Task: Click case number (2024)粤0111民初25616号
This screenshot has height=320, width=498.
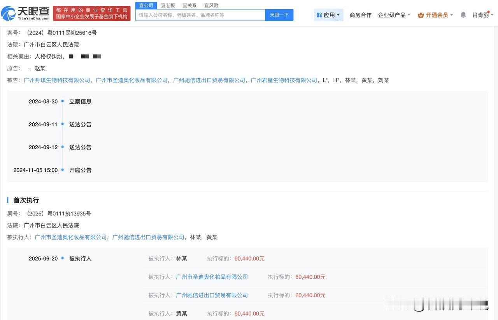Action: click(x=60, y=33)
